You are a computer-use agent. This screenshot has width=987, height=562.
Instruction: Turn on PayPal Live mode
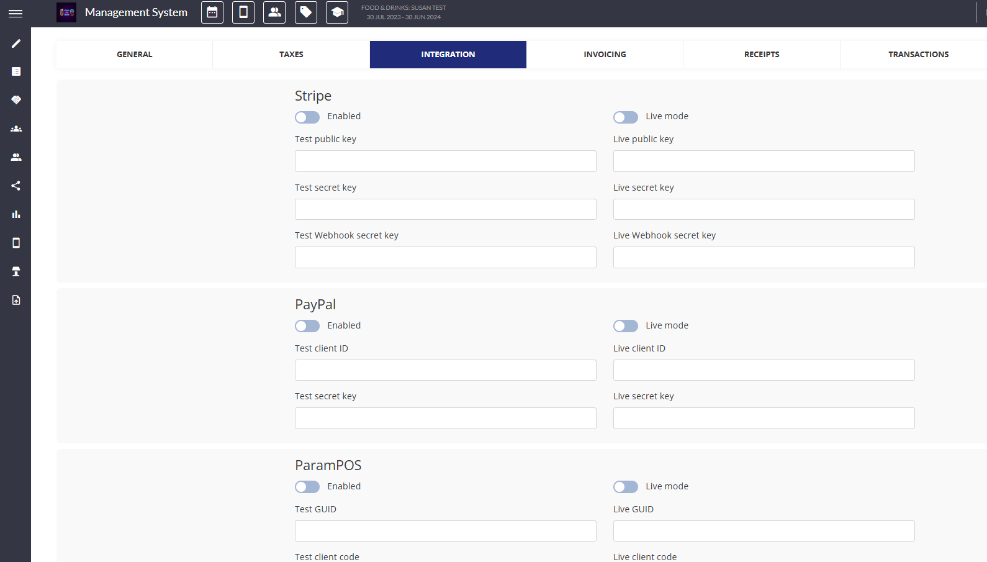[x=625, y=326]
